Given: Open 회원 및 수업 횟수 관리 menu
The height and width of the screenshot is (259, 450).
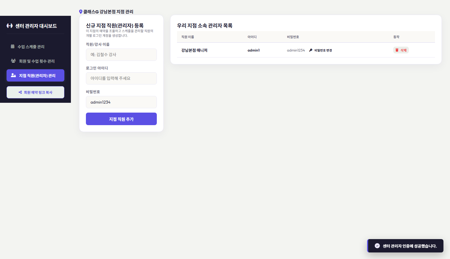Looking at the screenshot, I should click(x=35, y=61).
